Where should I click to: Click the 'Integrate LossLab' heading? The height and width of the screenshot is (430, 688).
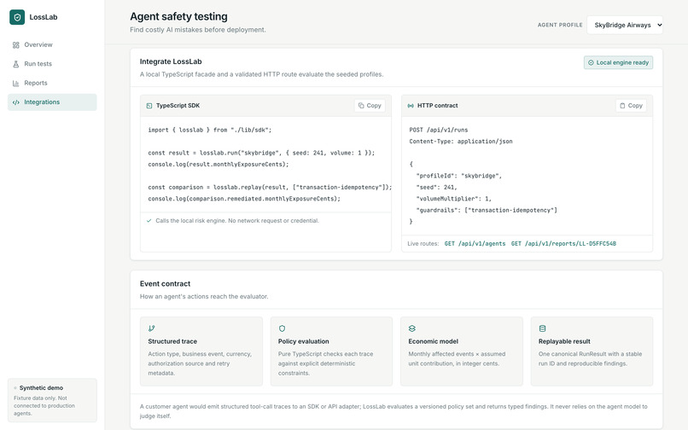[x=171, y=62]
